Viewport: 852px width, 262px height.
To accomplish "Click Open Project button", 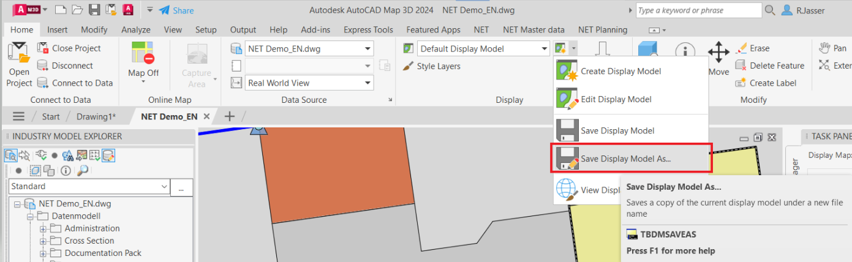I will pos(19,65).
